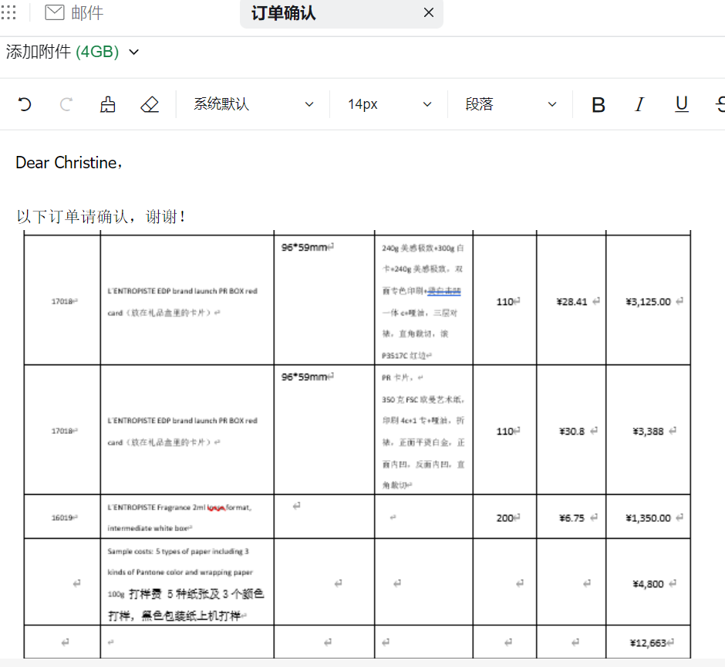Click the 16019 item number cell
The height and width of the screenshot is (667, 725).
(x=62, y=516)
